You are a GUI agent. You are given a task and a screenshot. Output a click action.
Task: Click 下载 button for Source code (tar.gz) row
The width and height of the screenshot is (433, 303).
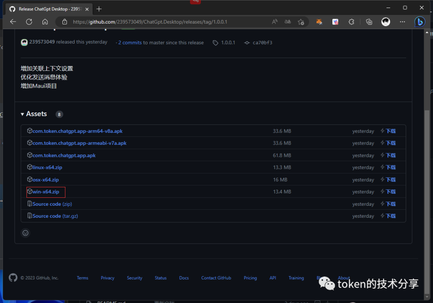(388, 216)
